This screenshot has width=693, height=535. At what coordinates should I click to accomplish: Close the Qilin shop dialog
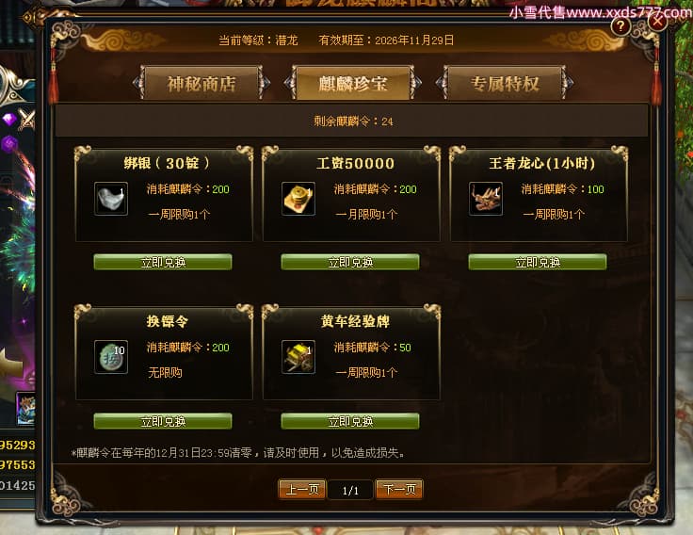(657, 22)
